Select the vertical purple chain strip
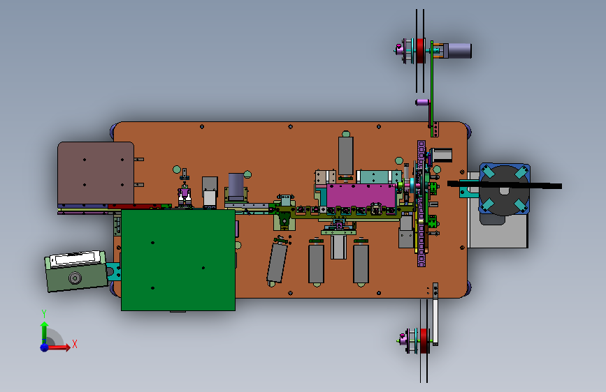 421,204
